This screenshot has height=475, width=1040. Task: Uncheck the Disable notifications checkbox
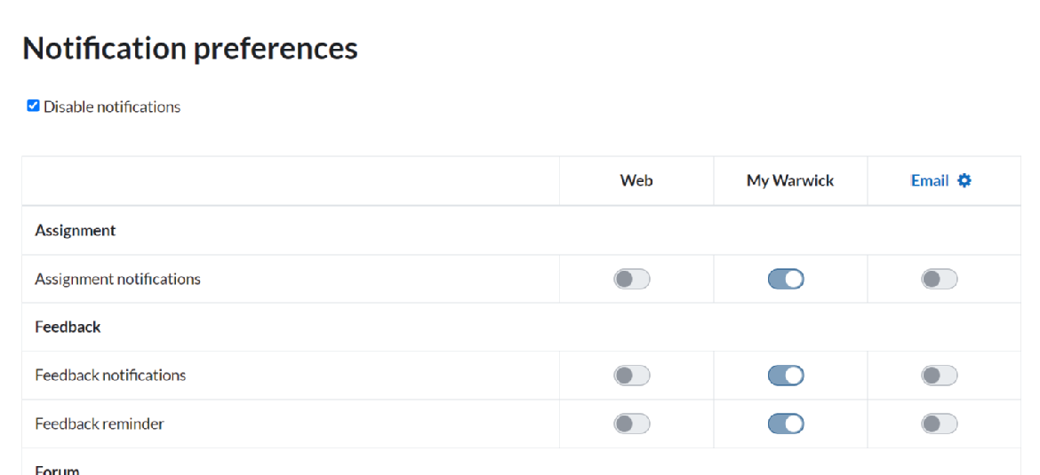[33, 107]
